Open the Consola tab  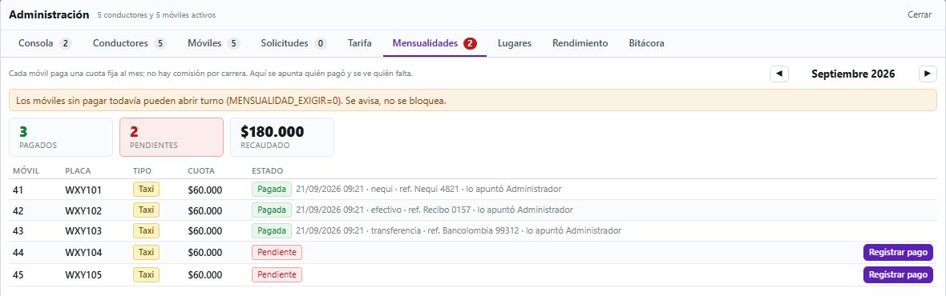(45, 43)
